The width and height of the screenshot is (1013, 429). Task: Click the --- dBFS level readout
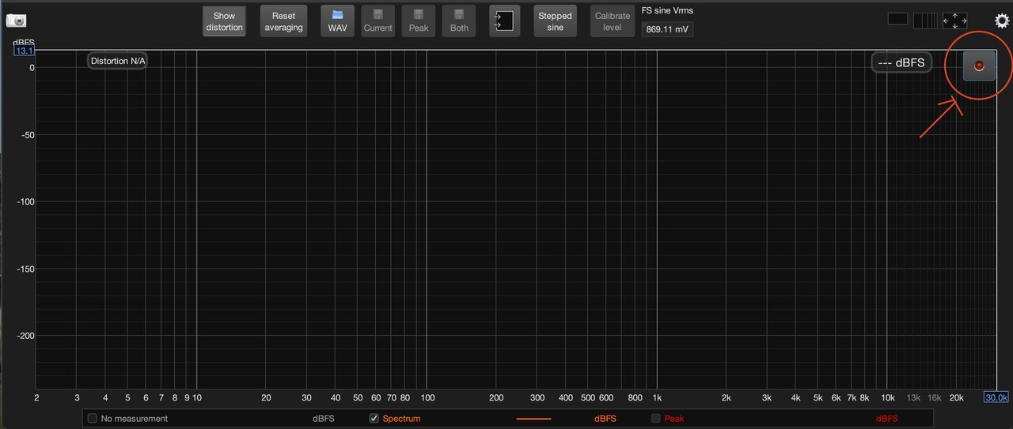(x=901, y=63)
